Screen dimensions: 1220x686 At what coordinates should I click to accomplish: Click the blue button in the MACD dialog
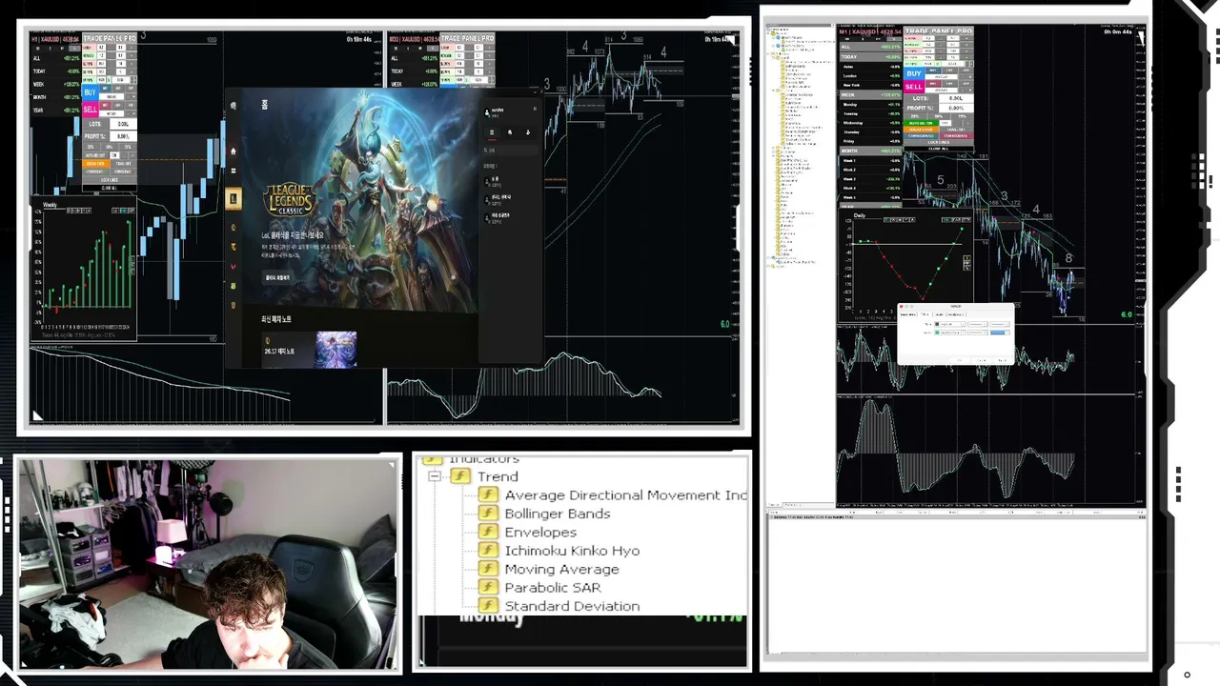(x=999, y=332)
